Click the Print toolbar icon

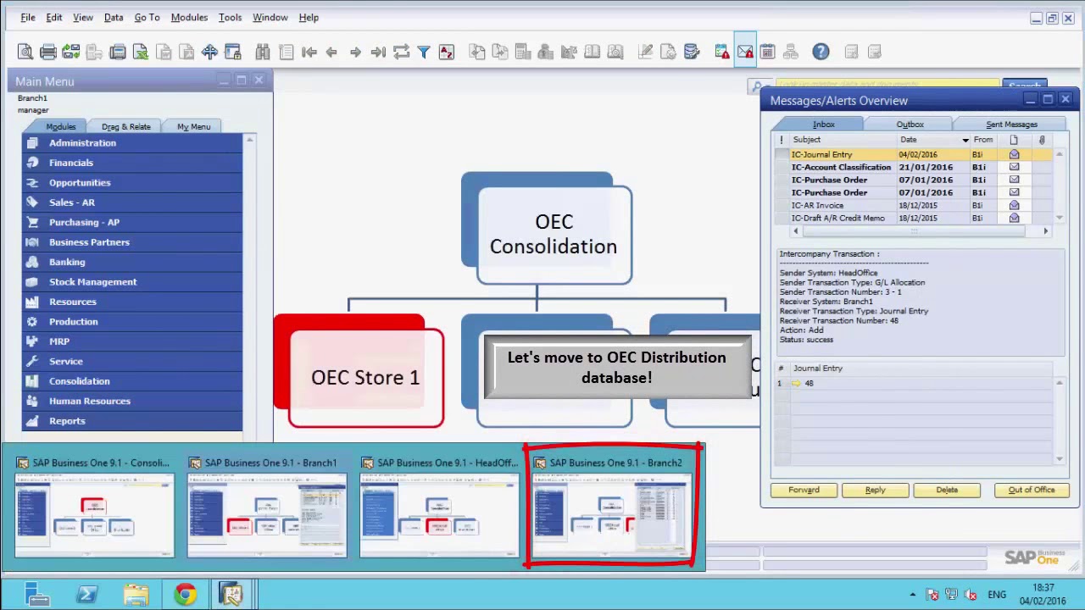coord(48,53)
